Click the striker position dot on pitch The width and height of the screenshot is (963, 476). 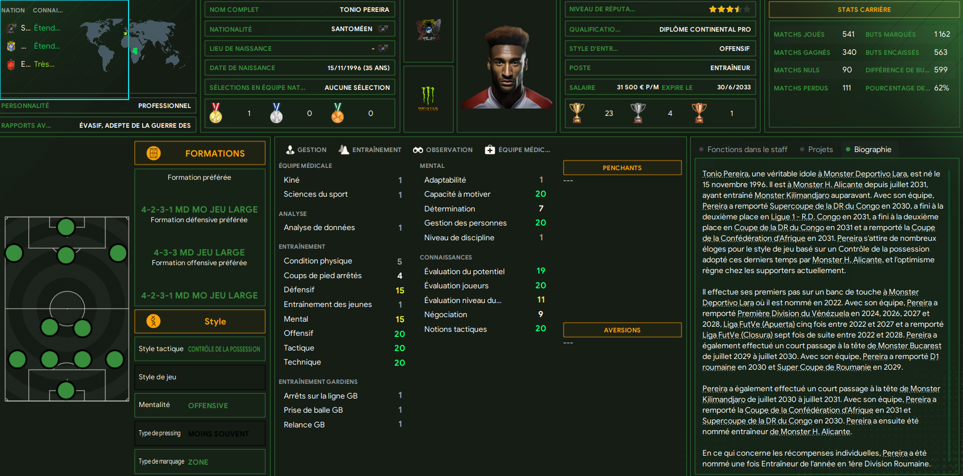click(x=66, y=227)
